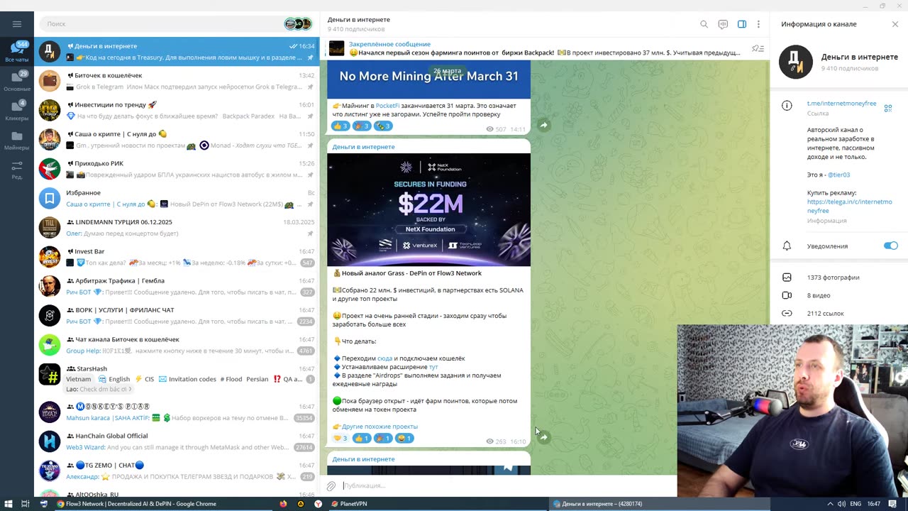Image resolution: width=908 pixels, height=511 pixels.
Task: Select the 'Все чаты' folder
Action: (17, 52)
